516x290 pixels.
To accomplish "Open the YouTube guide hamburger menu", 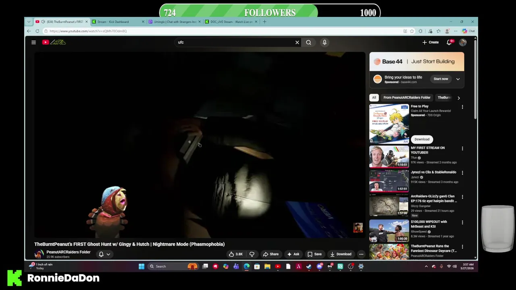I will tap(34, 42).
